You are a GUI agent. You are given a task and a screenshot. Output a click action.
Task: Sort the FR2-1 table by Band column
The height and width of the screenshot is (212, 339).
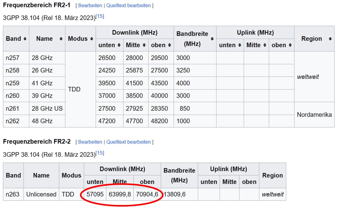point(25,39)
